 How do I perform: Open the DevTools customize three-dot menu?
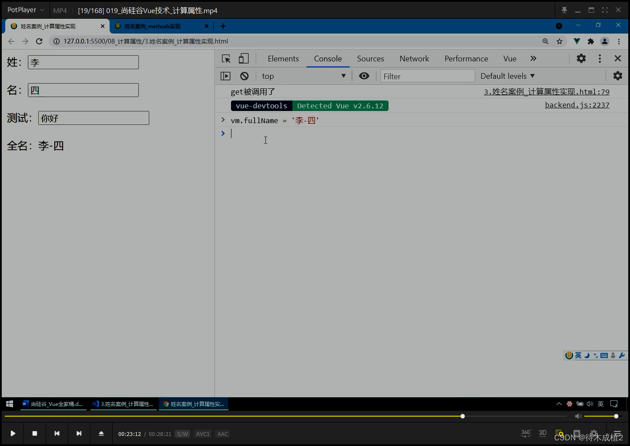(600, 58)
